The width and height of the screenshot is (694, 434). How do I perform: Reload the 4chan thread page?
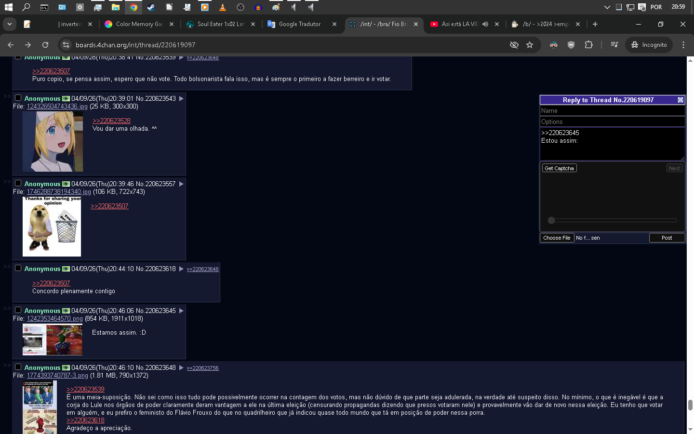[x=45, y=45]
